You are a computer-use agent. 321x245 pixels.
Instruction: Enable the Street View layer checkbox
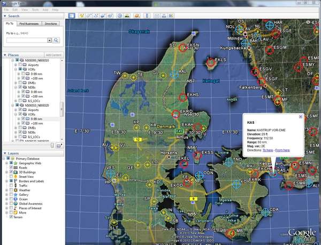tap(11, 176)
